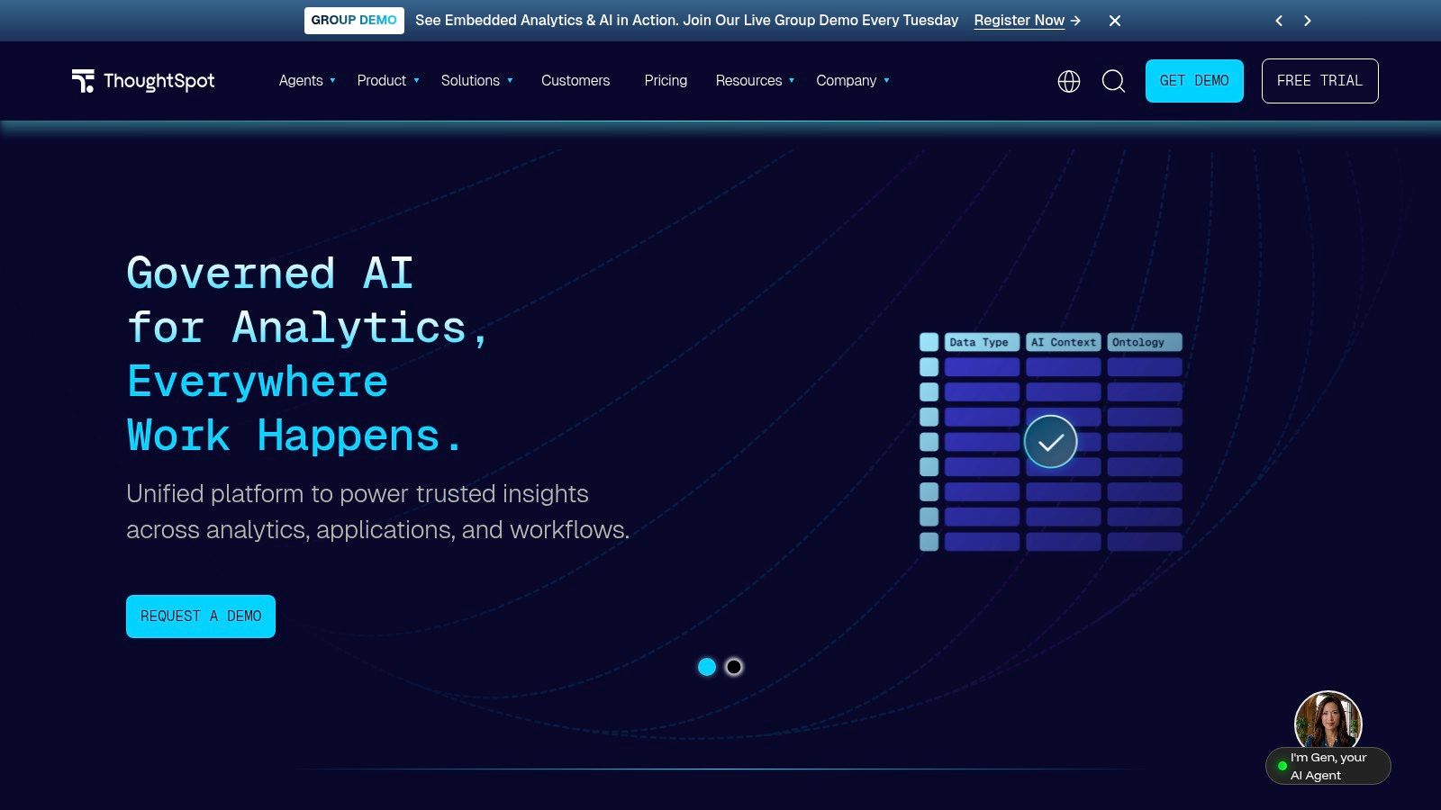1441x810 pixels.
Task: Follow the Register Now link
Action: tap(1027, 21)
